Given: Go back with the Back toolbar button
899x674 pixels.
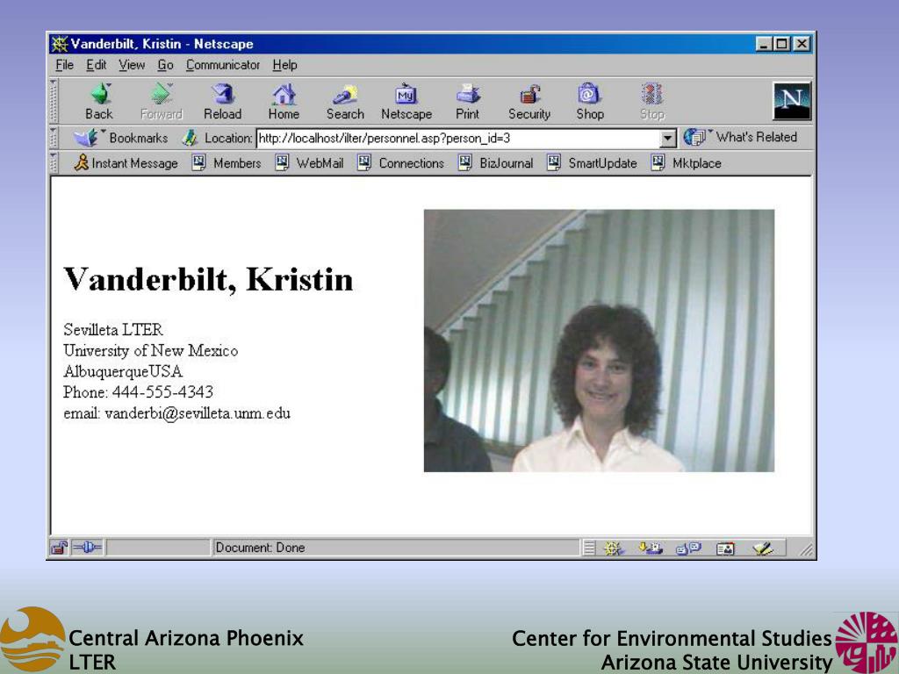Looking at the screenshot, I should [100, 102].
